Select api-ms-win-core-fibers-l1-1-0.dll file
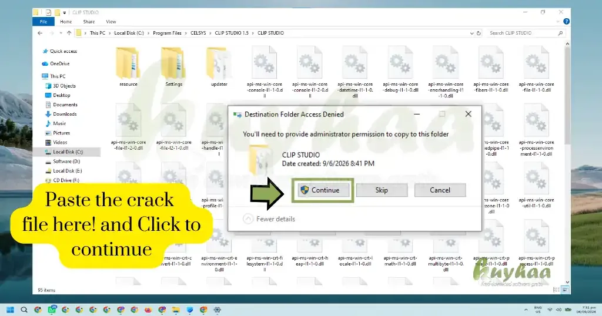 click(491, 69)
